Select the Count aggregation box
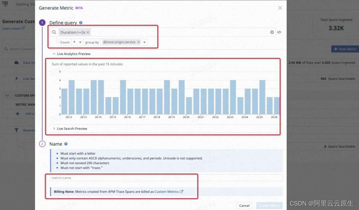Image resolution: width=359 pixels, height=210 pixels. click(x=65, y=42)
